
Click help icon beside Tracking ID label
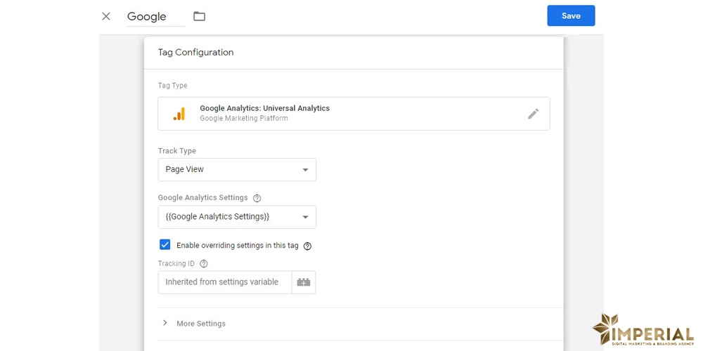coord(204,264)
